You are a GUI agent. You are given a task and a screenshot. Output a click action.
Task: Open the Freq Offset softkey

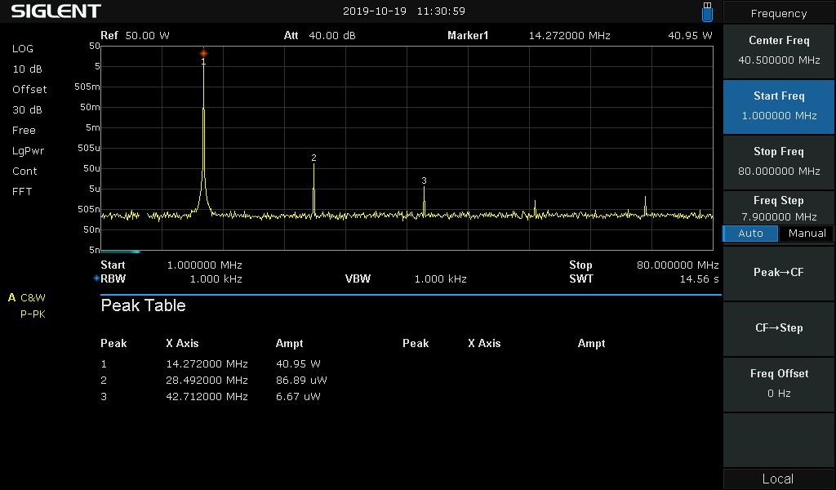(x=778, y=384)
